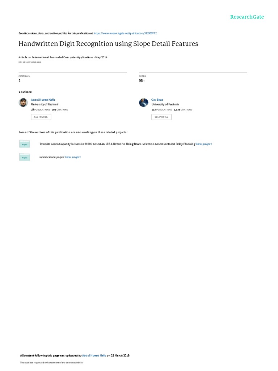278x371 pixels.
Task: Click SEE PROFILE button under Gm Bhat
Action: coord(161,117)
